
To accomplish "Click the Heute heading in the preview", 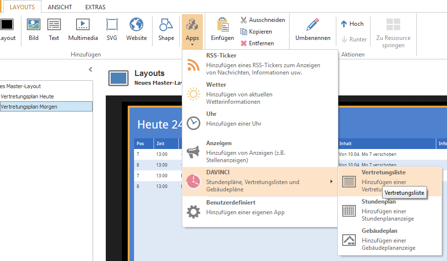I will click(x=160, y=125).
